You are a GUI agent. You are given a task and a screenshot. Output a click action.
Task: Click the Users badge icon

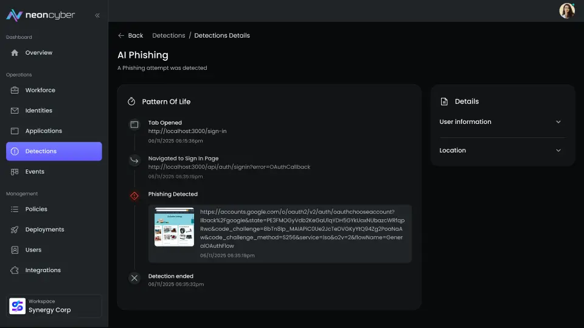tap(15, 250)
